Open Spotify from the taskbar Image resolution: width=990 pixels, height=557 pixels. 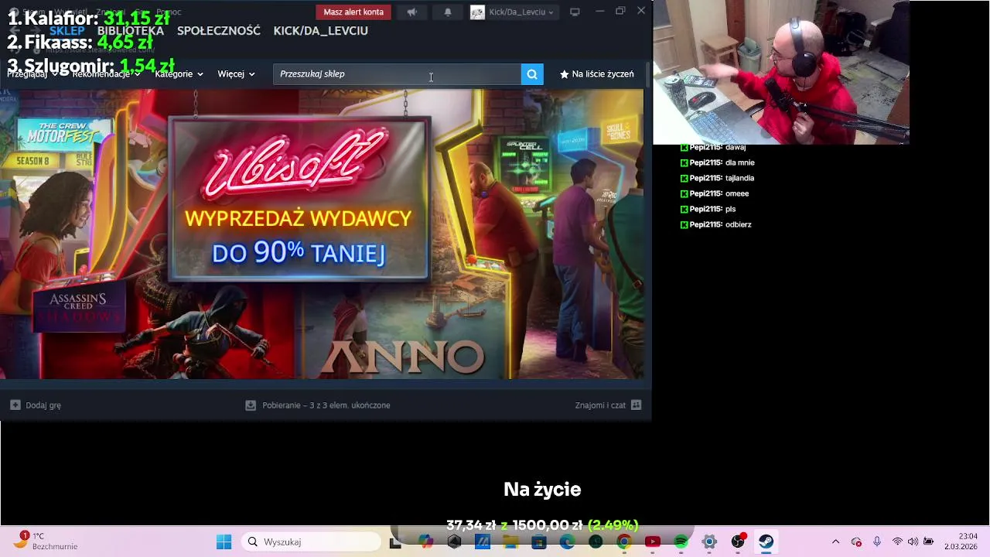coord(681,542)
